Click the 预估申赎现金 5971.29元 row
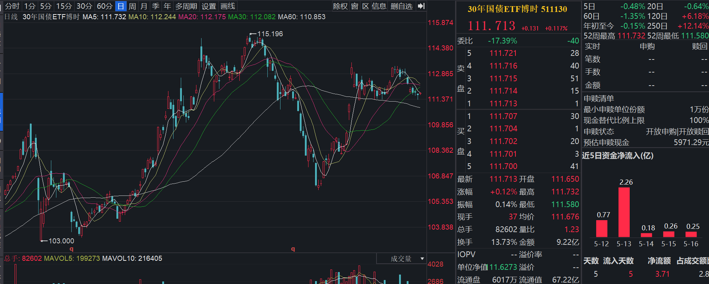The image size is (709, 284). pos(646,143)
